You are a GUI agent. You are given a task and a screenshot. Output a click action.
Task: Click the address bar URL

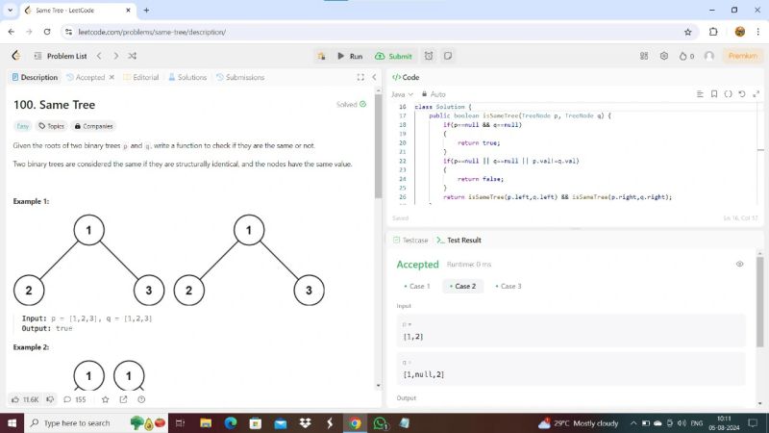152,32
